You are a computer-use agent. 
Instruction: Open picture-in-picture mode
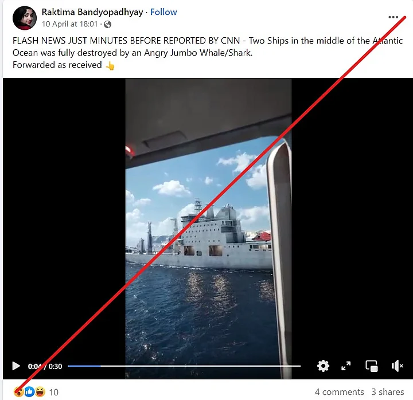click(x=372, y=366)
